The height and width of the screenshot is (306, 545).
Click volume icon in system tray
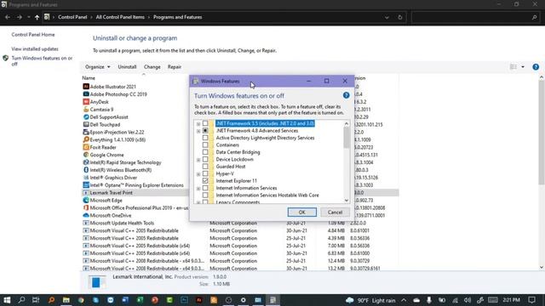[468, 300]
